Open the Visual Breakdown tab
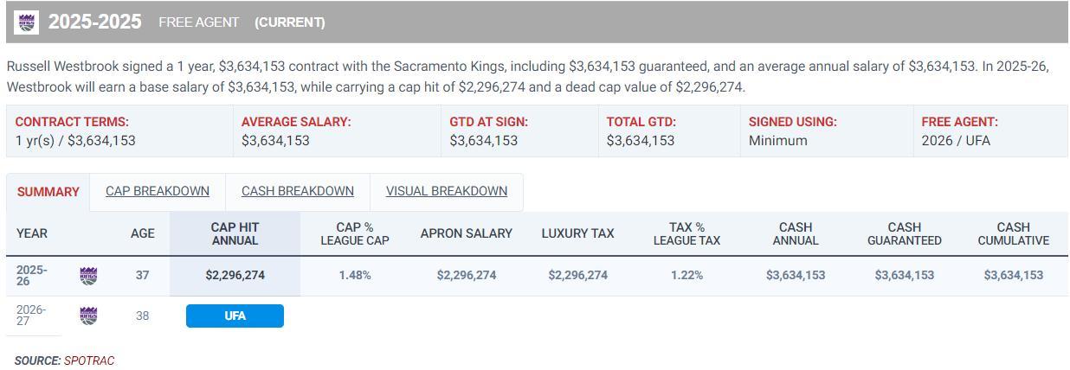Viewport: 1070px width, 370px height. pos(446,191)
